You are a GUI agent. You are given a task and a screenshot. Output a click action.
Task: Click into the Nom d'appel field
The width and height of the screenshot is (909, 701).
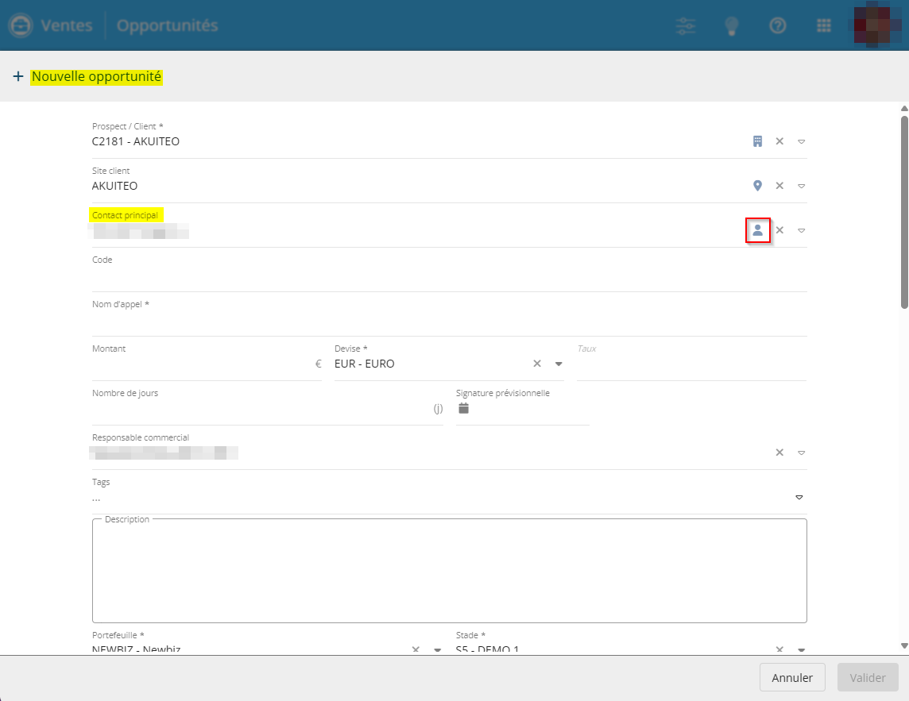449,322
